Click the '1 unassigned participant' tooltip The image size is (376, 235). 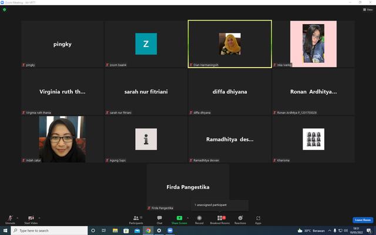pyautogui.click(x=219, y=205)
